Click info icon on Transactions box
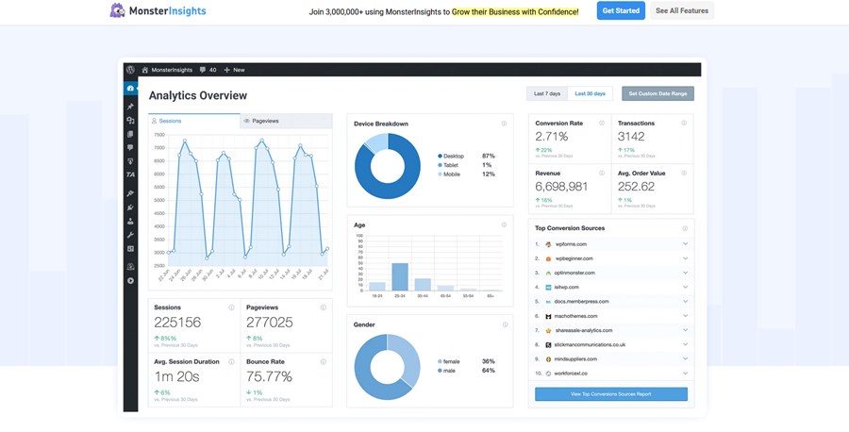 684,123
